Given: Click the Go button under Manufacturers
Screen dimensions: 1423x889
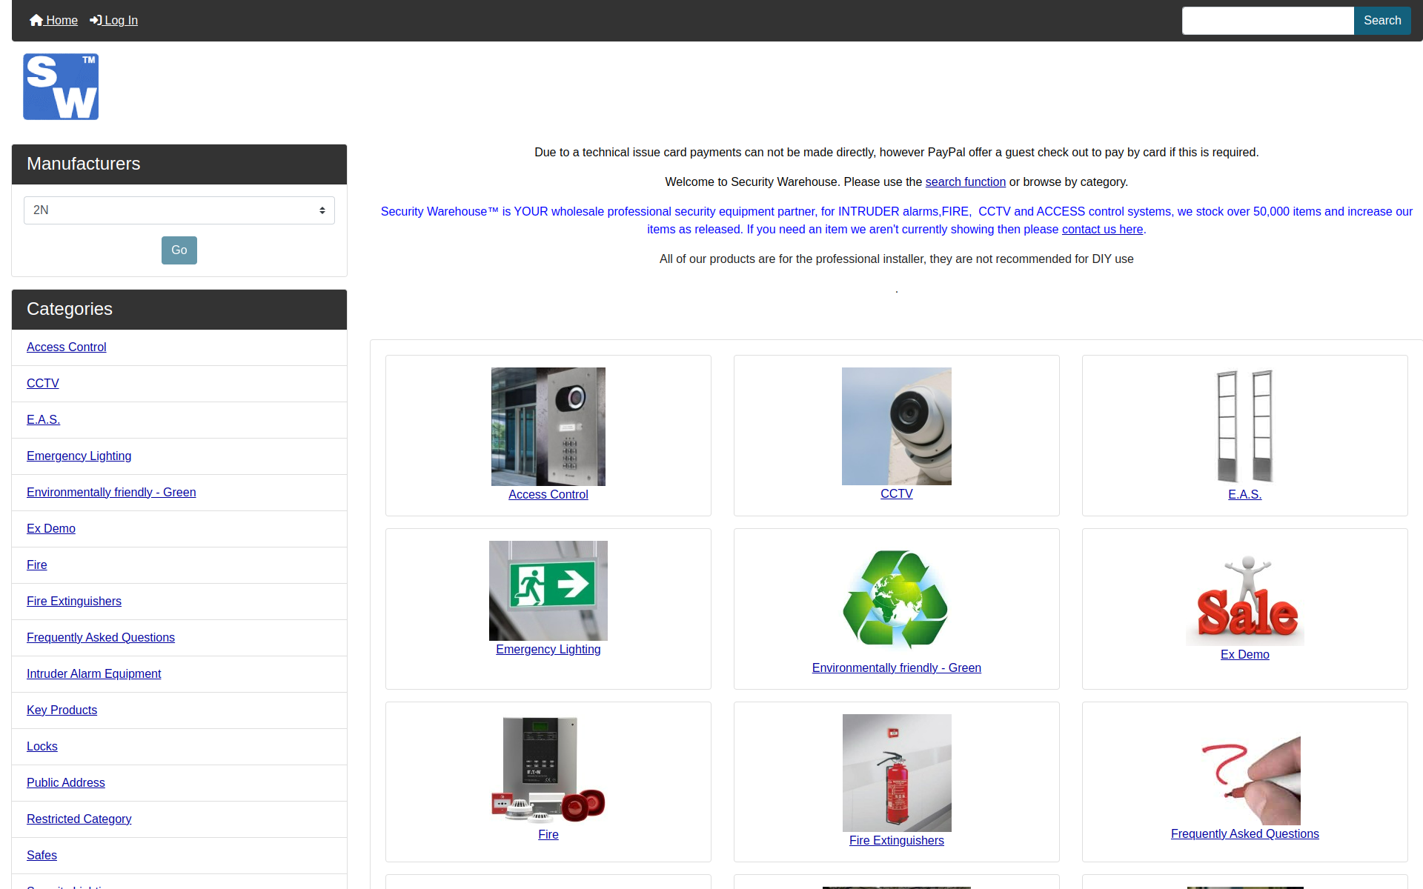Looking at the screenshot, I should 179,250.
